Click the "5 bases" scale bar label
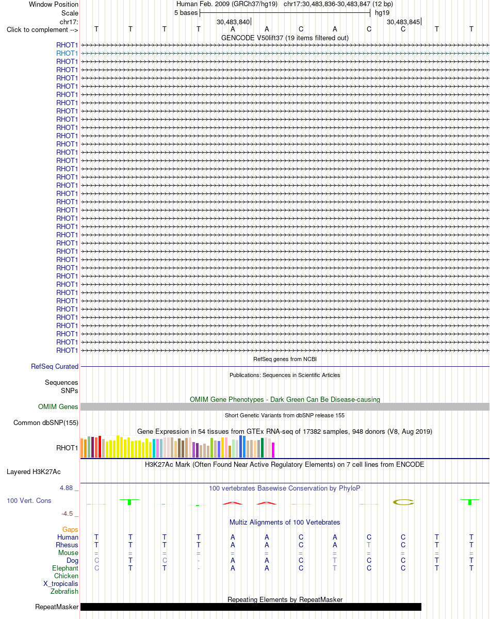Image resolution: width=490 pixels, height=619 pixels. (x=186, y=12)
